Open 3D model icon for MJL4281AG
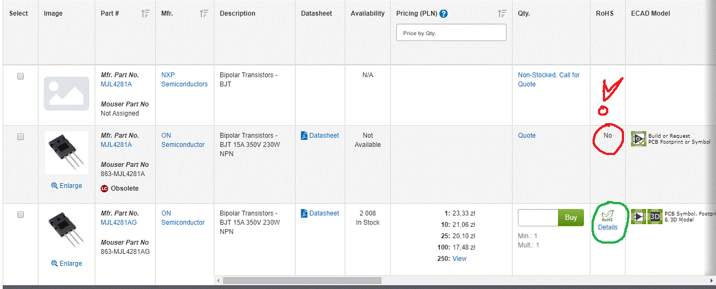This screenshot has width=716, height=289. click(x=655, y=217)
